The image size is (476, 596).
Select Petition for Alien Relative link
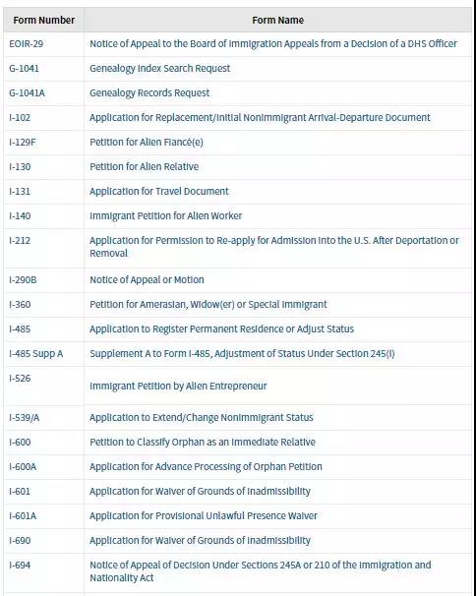pyautogui.click(x=145, y=167)
